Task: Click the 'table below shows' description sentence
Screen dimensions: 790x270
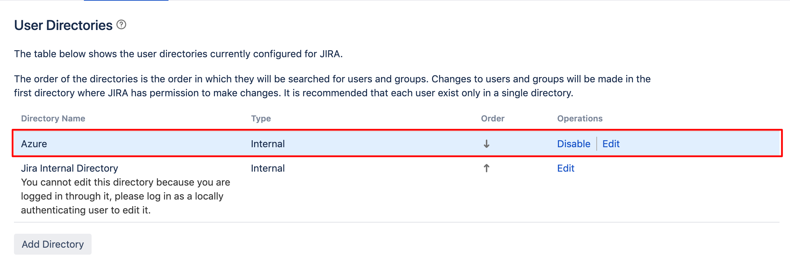Action: point(178,54)
